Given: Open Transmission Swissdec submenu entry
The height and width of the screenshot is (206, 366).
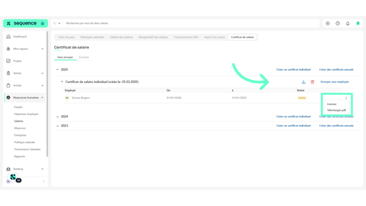Looking at the screenshot, I should pyautogui.click(x=27, y=149).
